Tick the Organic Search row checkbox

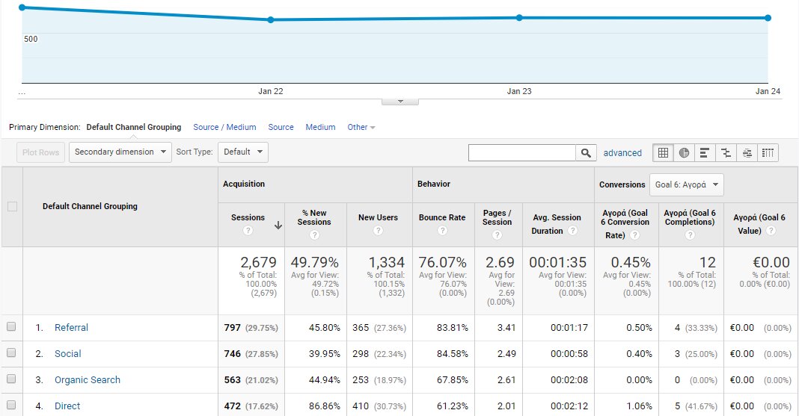click(11, 379)
